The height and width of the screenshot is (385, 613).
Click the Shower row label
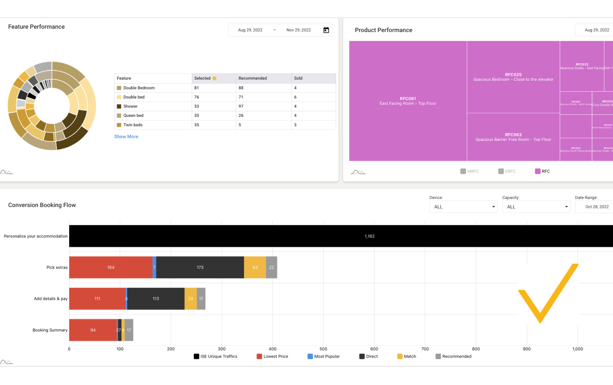pyautogui.click(x=130, y=106)
